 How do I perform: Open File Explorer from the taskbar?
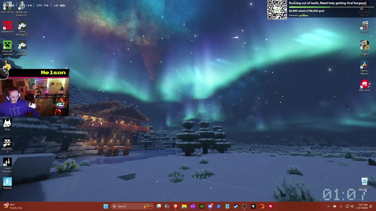[184, 206]
